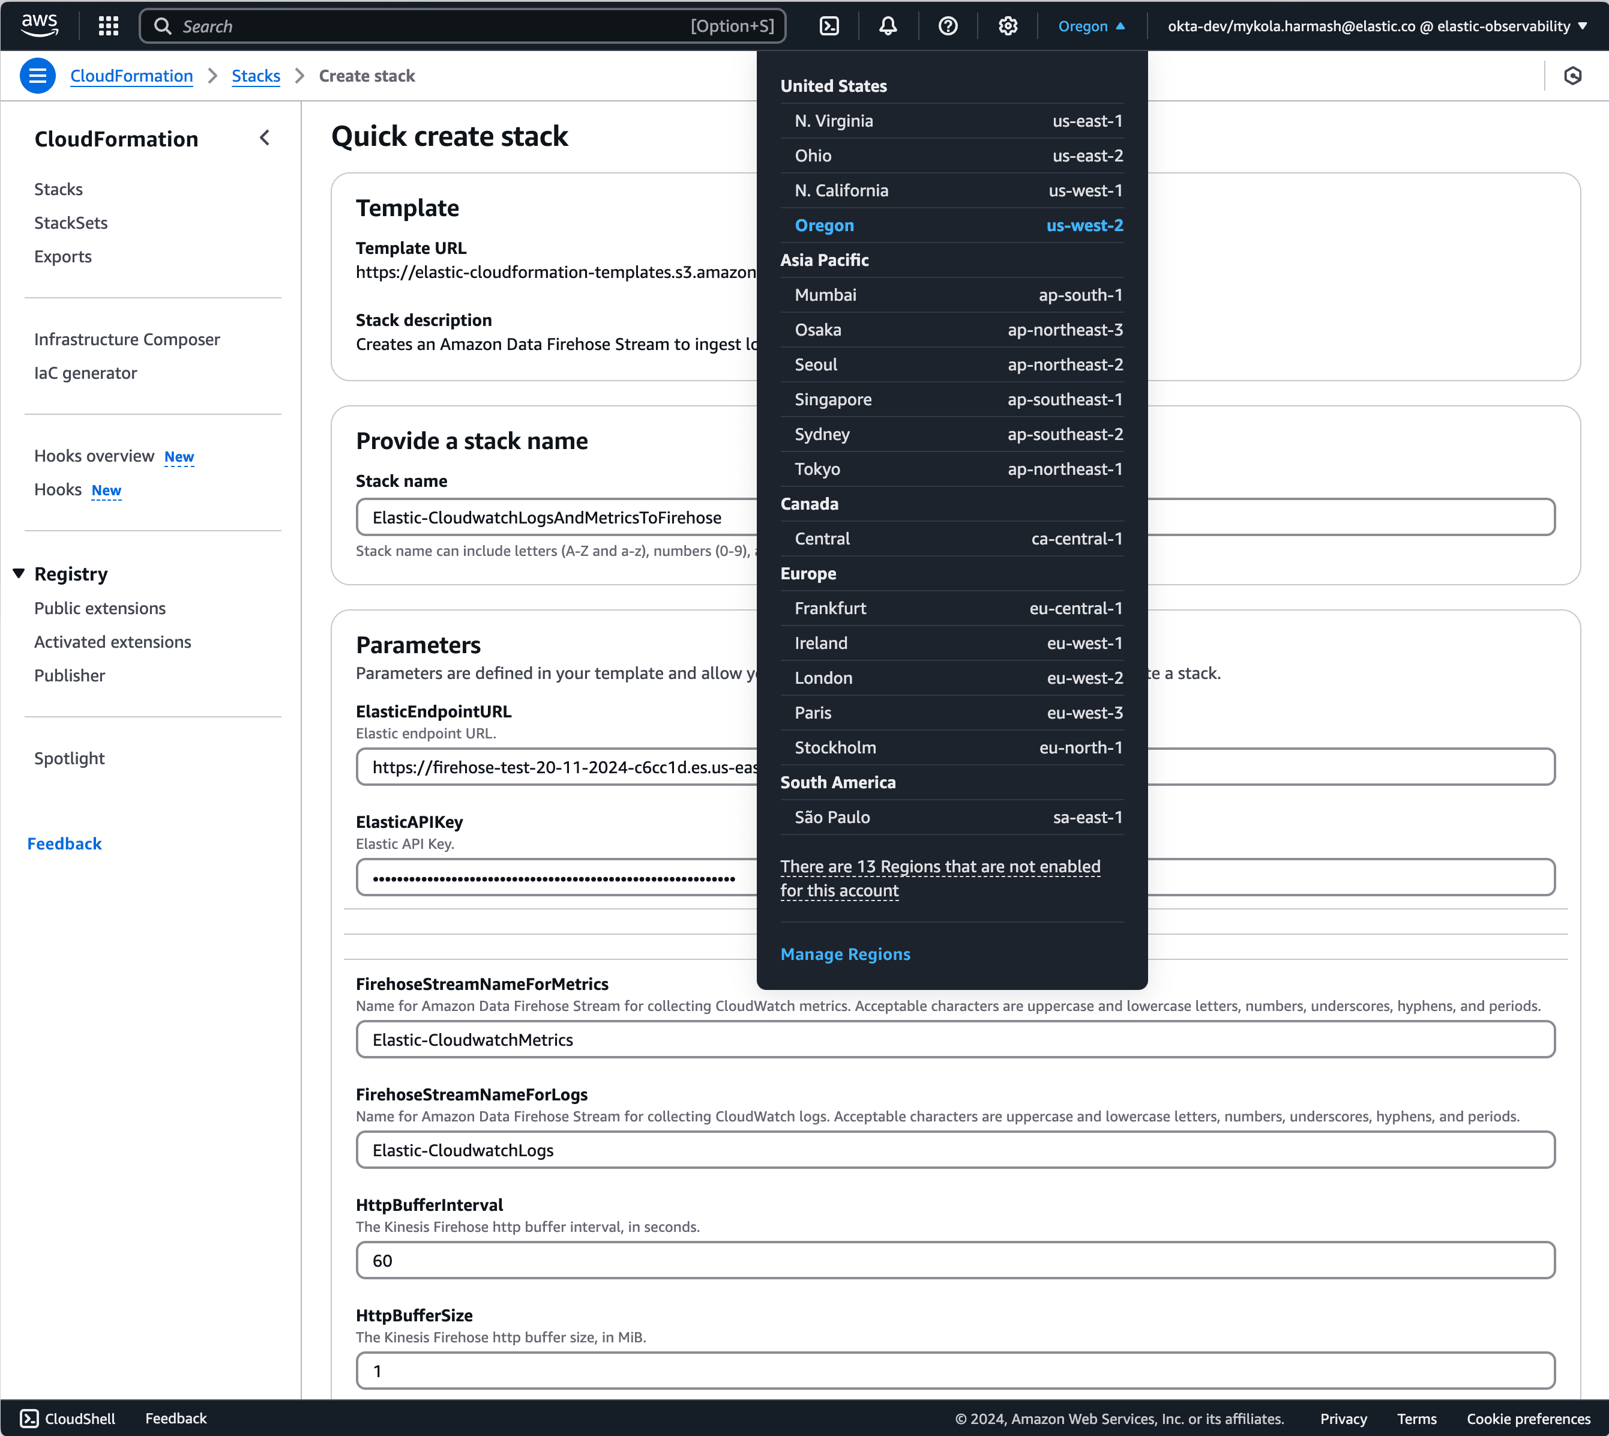The height and width of the screenshot is (1436, 1609).
Task: Edit the Stack name input field
Action: [552, 517]
